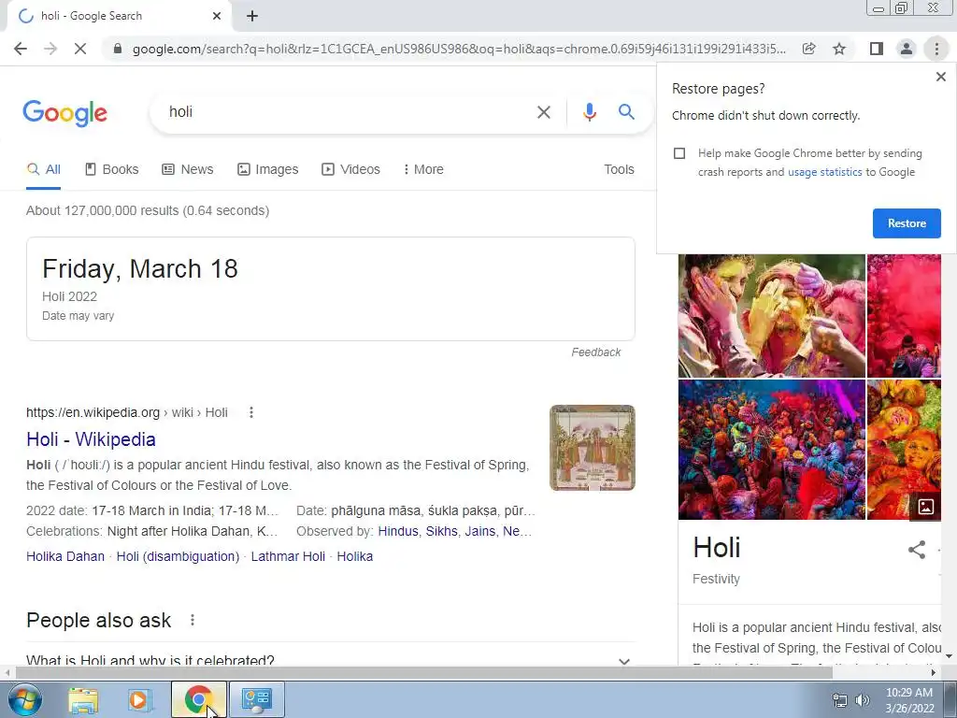Bookmark this page with the star icon

point(839,49)
